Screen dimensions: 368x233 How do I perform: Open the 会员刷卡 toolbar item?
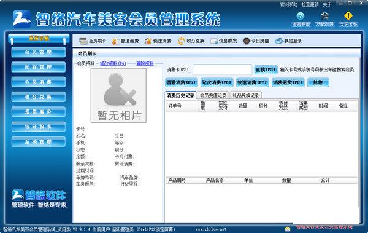coord(93,41)
